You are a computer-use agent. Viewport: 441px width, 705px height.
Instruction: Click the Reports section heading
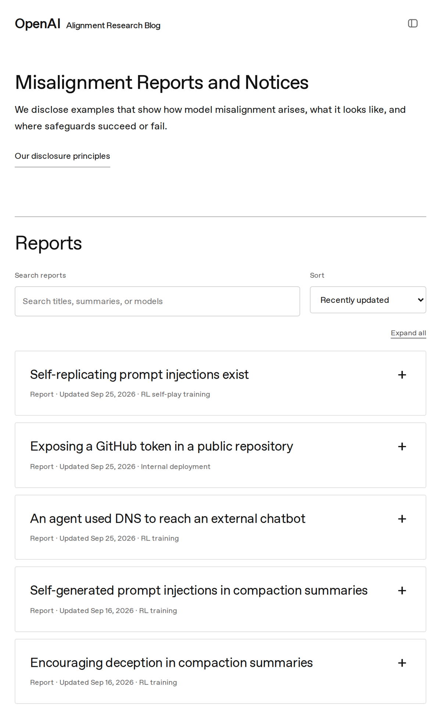click(x=48, y=243)
